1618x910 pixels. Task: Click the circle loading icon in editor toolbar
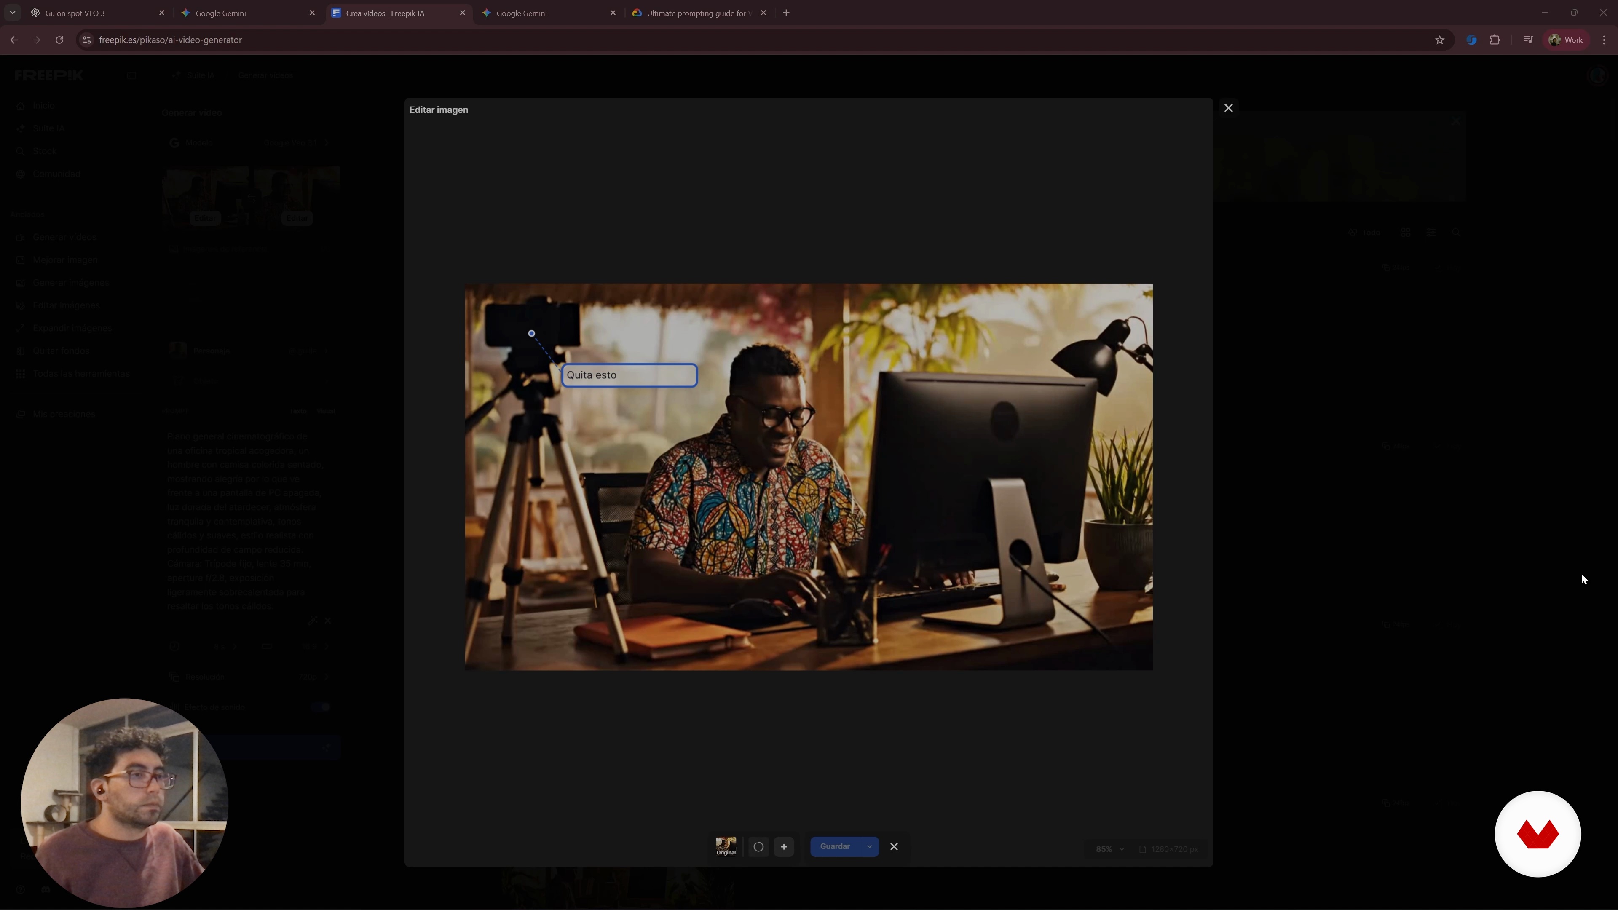(x=758, y=846)
